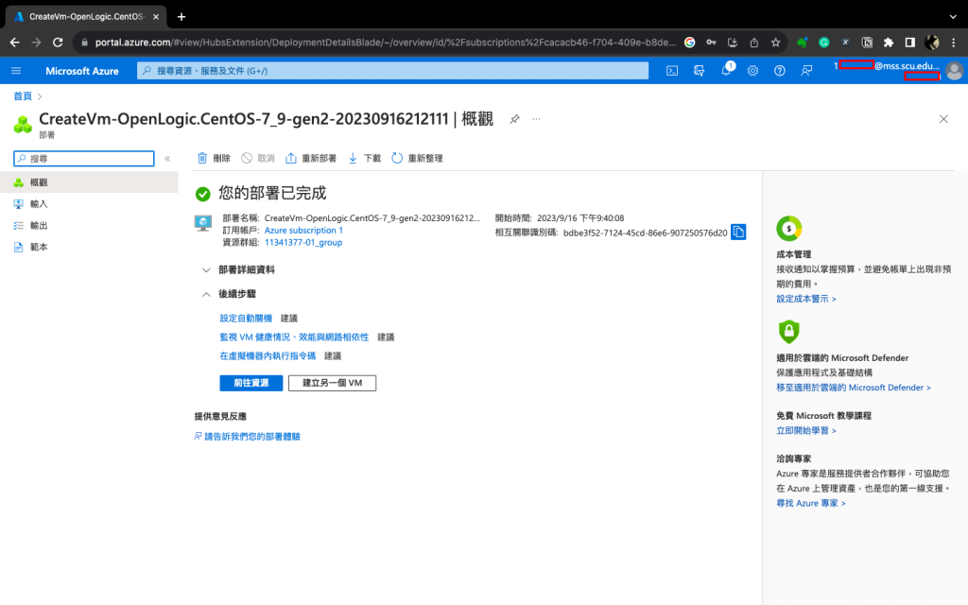Open the Azure portal hamburger menu

(x=16, y=70)
